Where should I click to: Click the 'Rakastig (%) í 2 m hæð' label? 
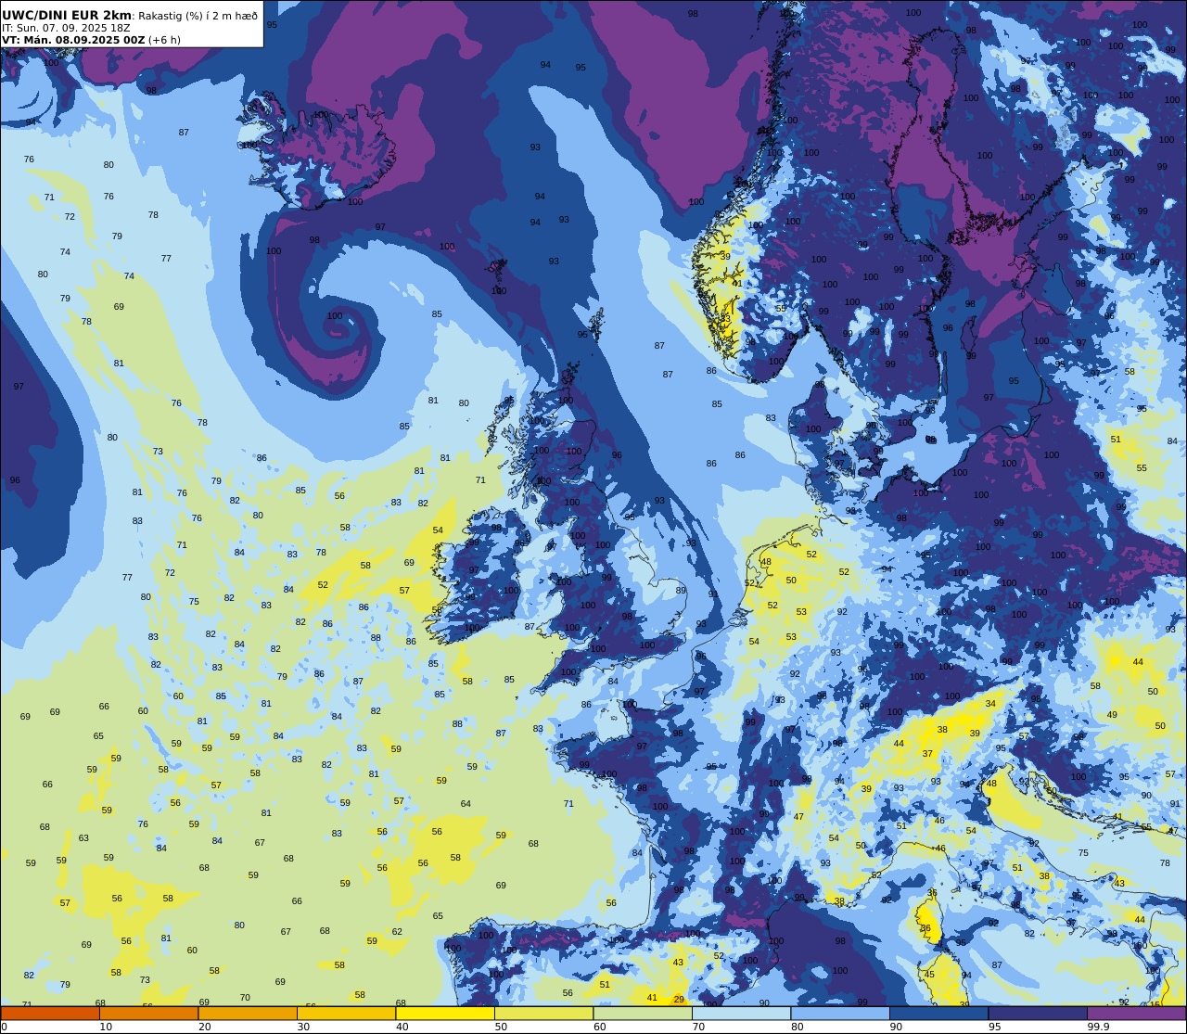pos(198,16)
